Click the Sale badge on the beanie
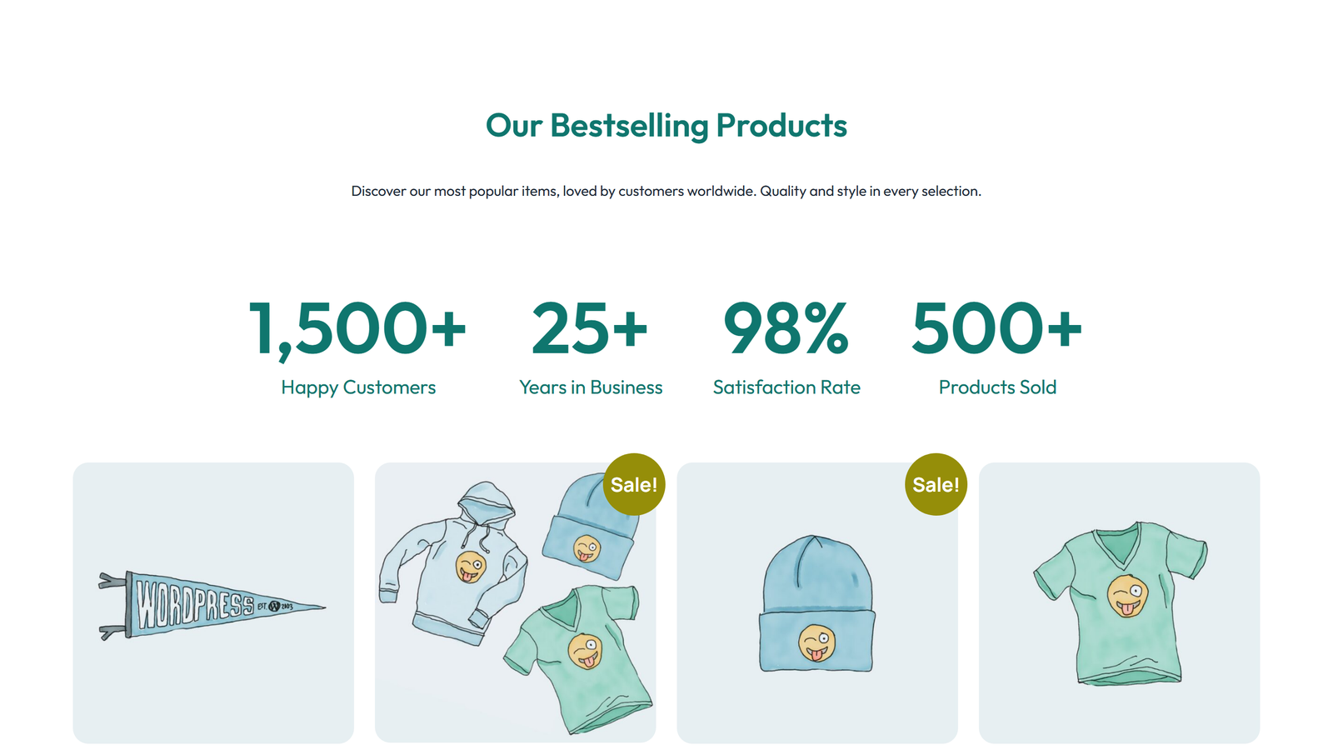1333x750 pixels. [936, 484]
